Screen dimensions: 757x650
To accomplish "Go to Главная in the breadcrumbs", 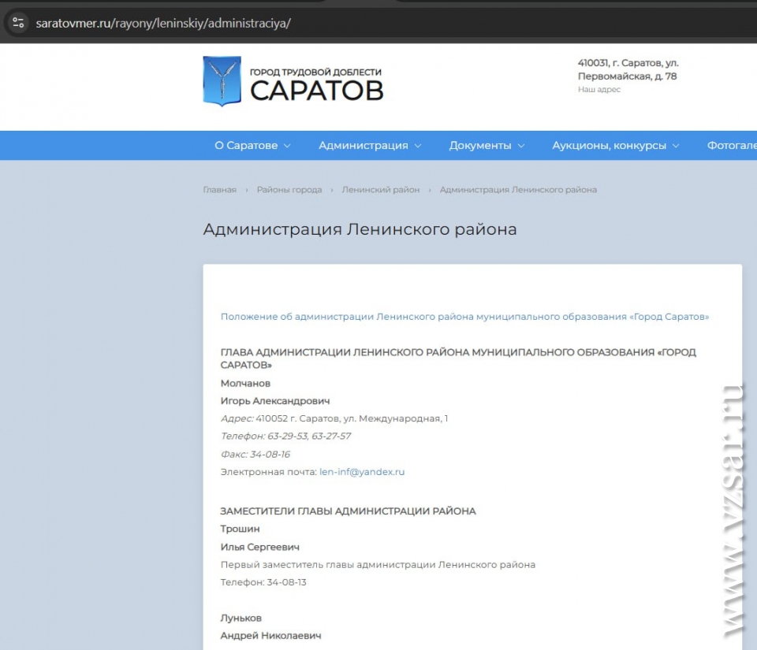I will (219, 190).
